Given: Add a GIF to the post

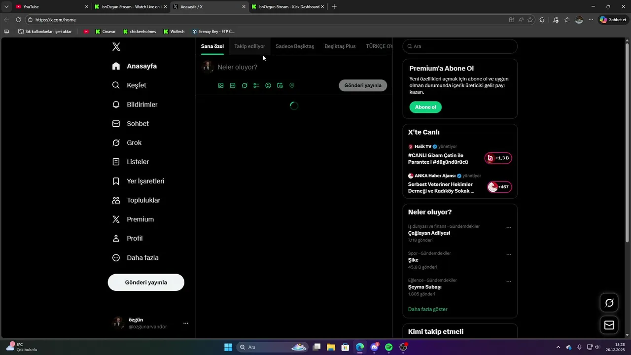Looking at the screenshot, I should pos(233,85).
